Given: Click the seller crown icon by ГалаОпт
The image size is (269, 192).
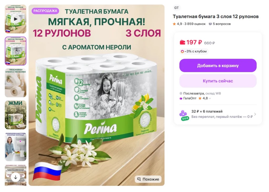Looking at the screenshot, I should (x=181, y=98).
